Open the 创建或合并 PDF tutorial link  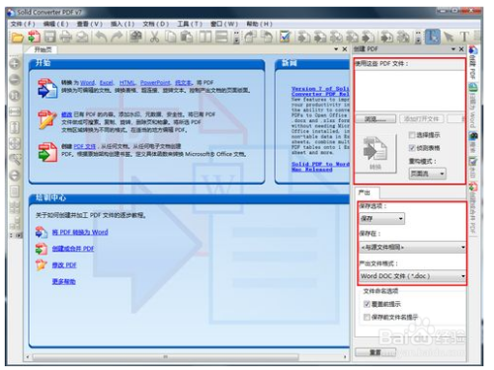pyautogui.click(x=73, y=249)
